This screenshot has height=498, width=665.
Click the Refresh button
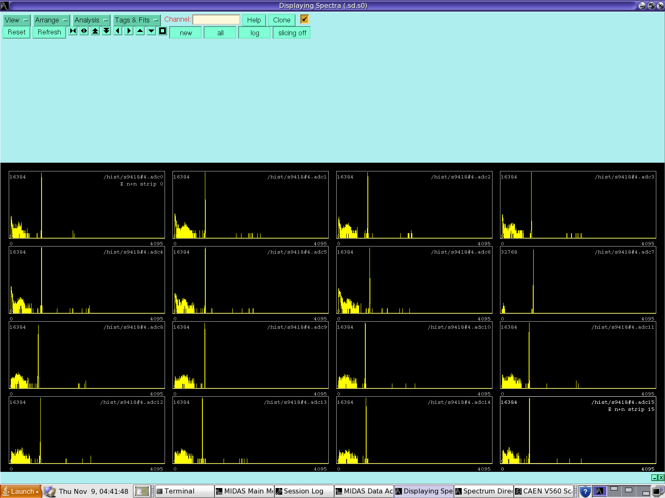click(x=49, y=32)
